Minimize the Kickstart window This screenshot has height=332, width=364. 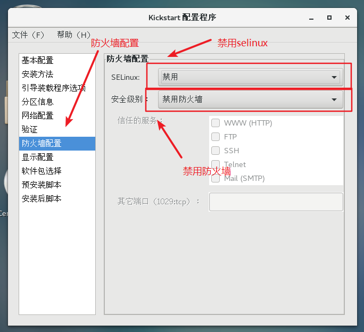point(311,18)
